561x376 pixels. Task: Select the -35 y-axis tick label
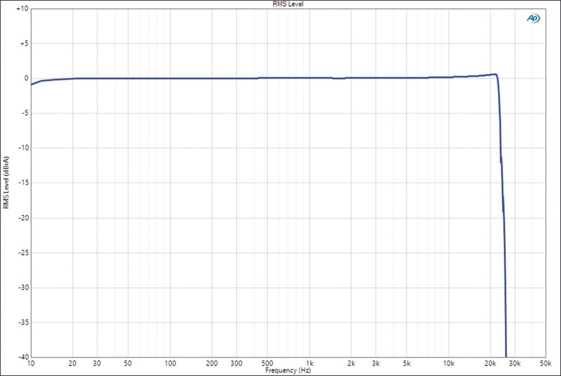tap(23, 322)
